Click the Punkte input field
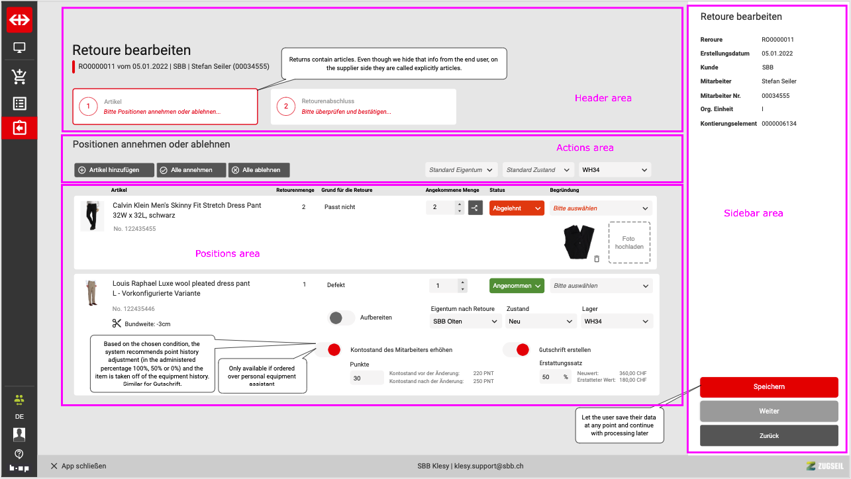 point(366,378)
